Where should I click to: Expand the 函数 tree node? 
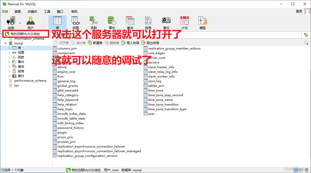tap(10, 57)
